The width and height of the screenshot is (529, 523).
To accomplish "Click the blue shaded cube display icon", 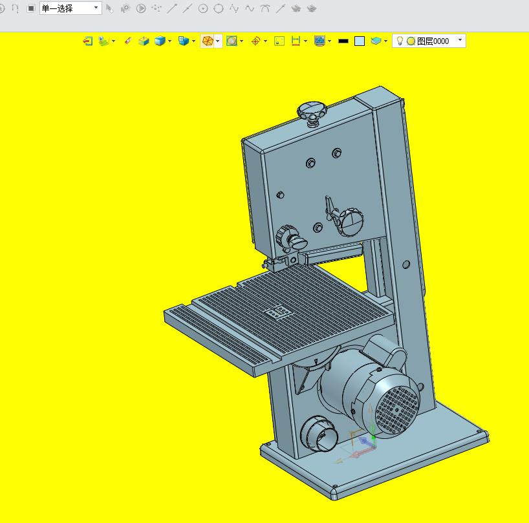I will pyautogui.click(x=160, y=41).
